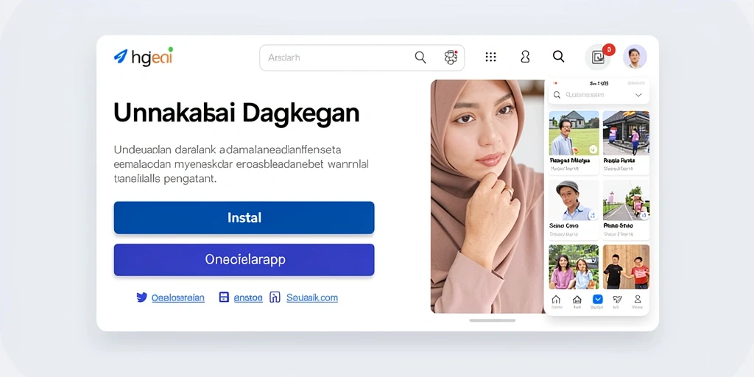Click the standalone search magnifier in header
The height and width of the screenshot is (377, 754).
pyautogui.click(x=558, y=57)
